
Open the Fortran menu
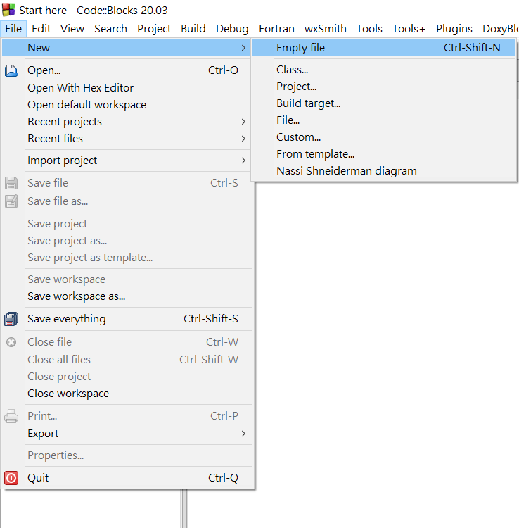[276, 29]
